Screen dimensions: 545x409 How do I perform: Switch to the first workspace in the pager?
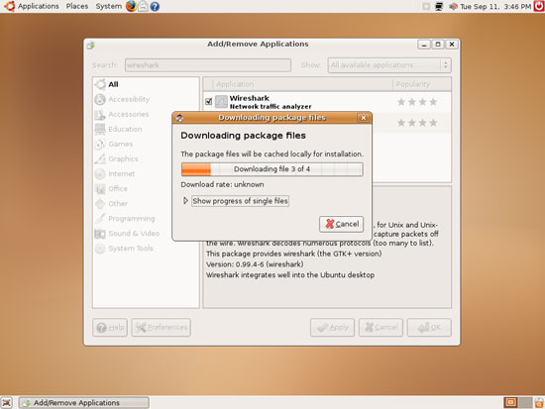pyautogui.click(x=510, y=402)
